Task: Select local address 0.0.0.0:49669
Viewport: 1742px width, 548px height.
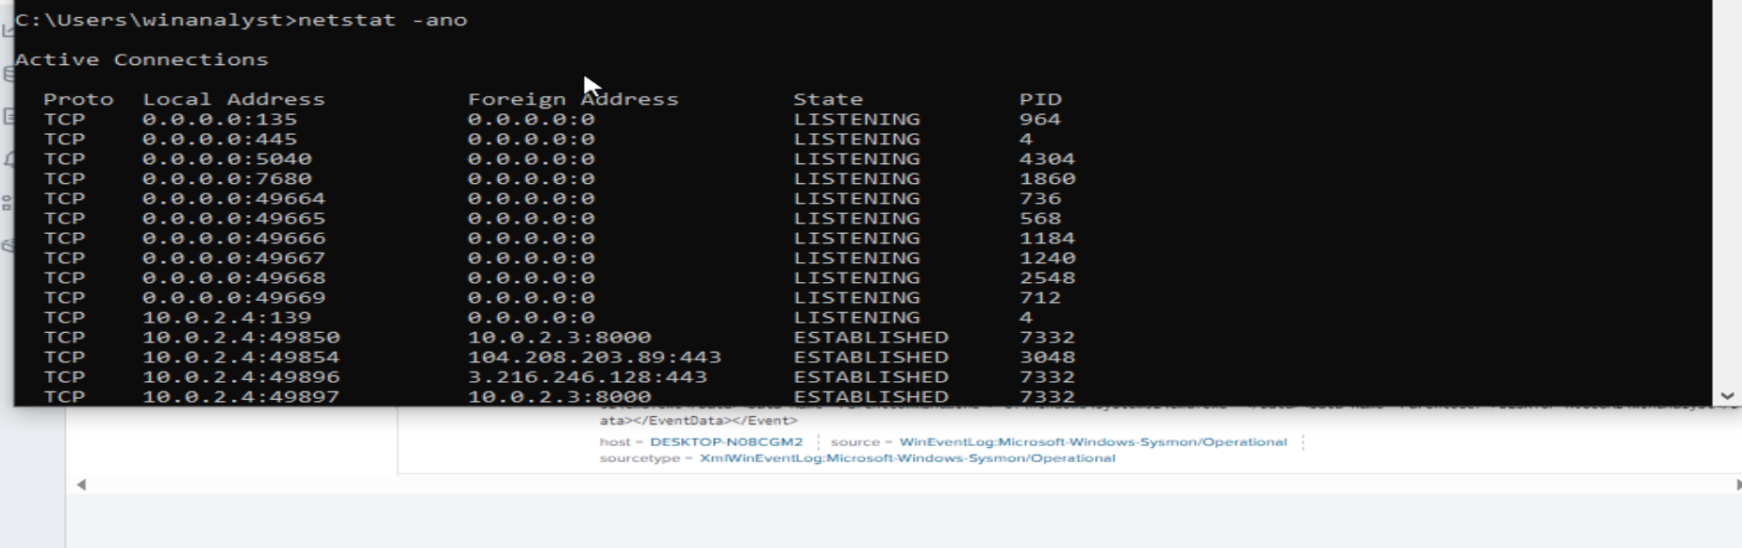Action: pyautogui.click(x=234, y=297)
